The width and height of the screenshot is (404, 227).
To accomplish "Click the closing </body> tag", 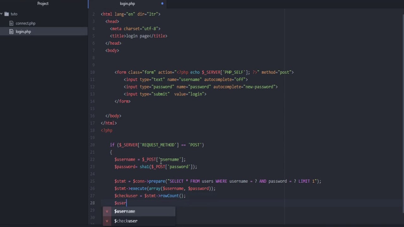I will click(x=113, y=116).
